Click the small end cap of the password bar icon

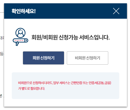coord(27,41)
